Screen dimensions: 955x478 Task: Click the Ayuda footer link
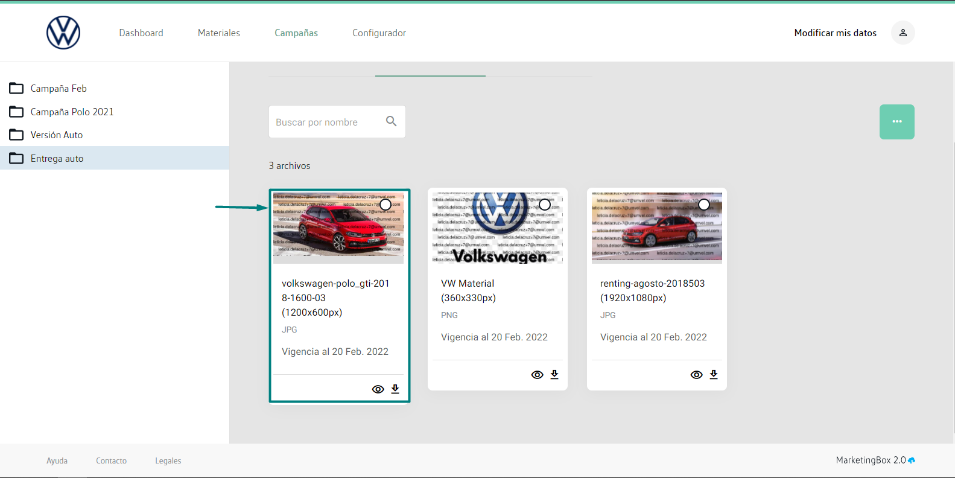(x=57, y=460)
